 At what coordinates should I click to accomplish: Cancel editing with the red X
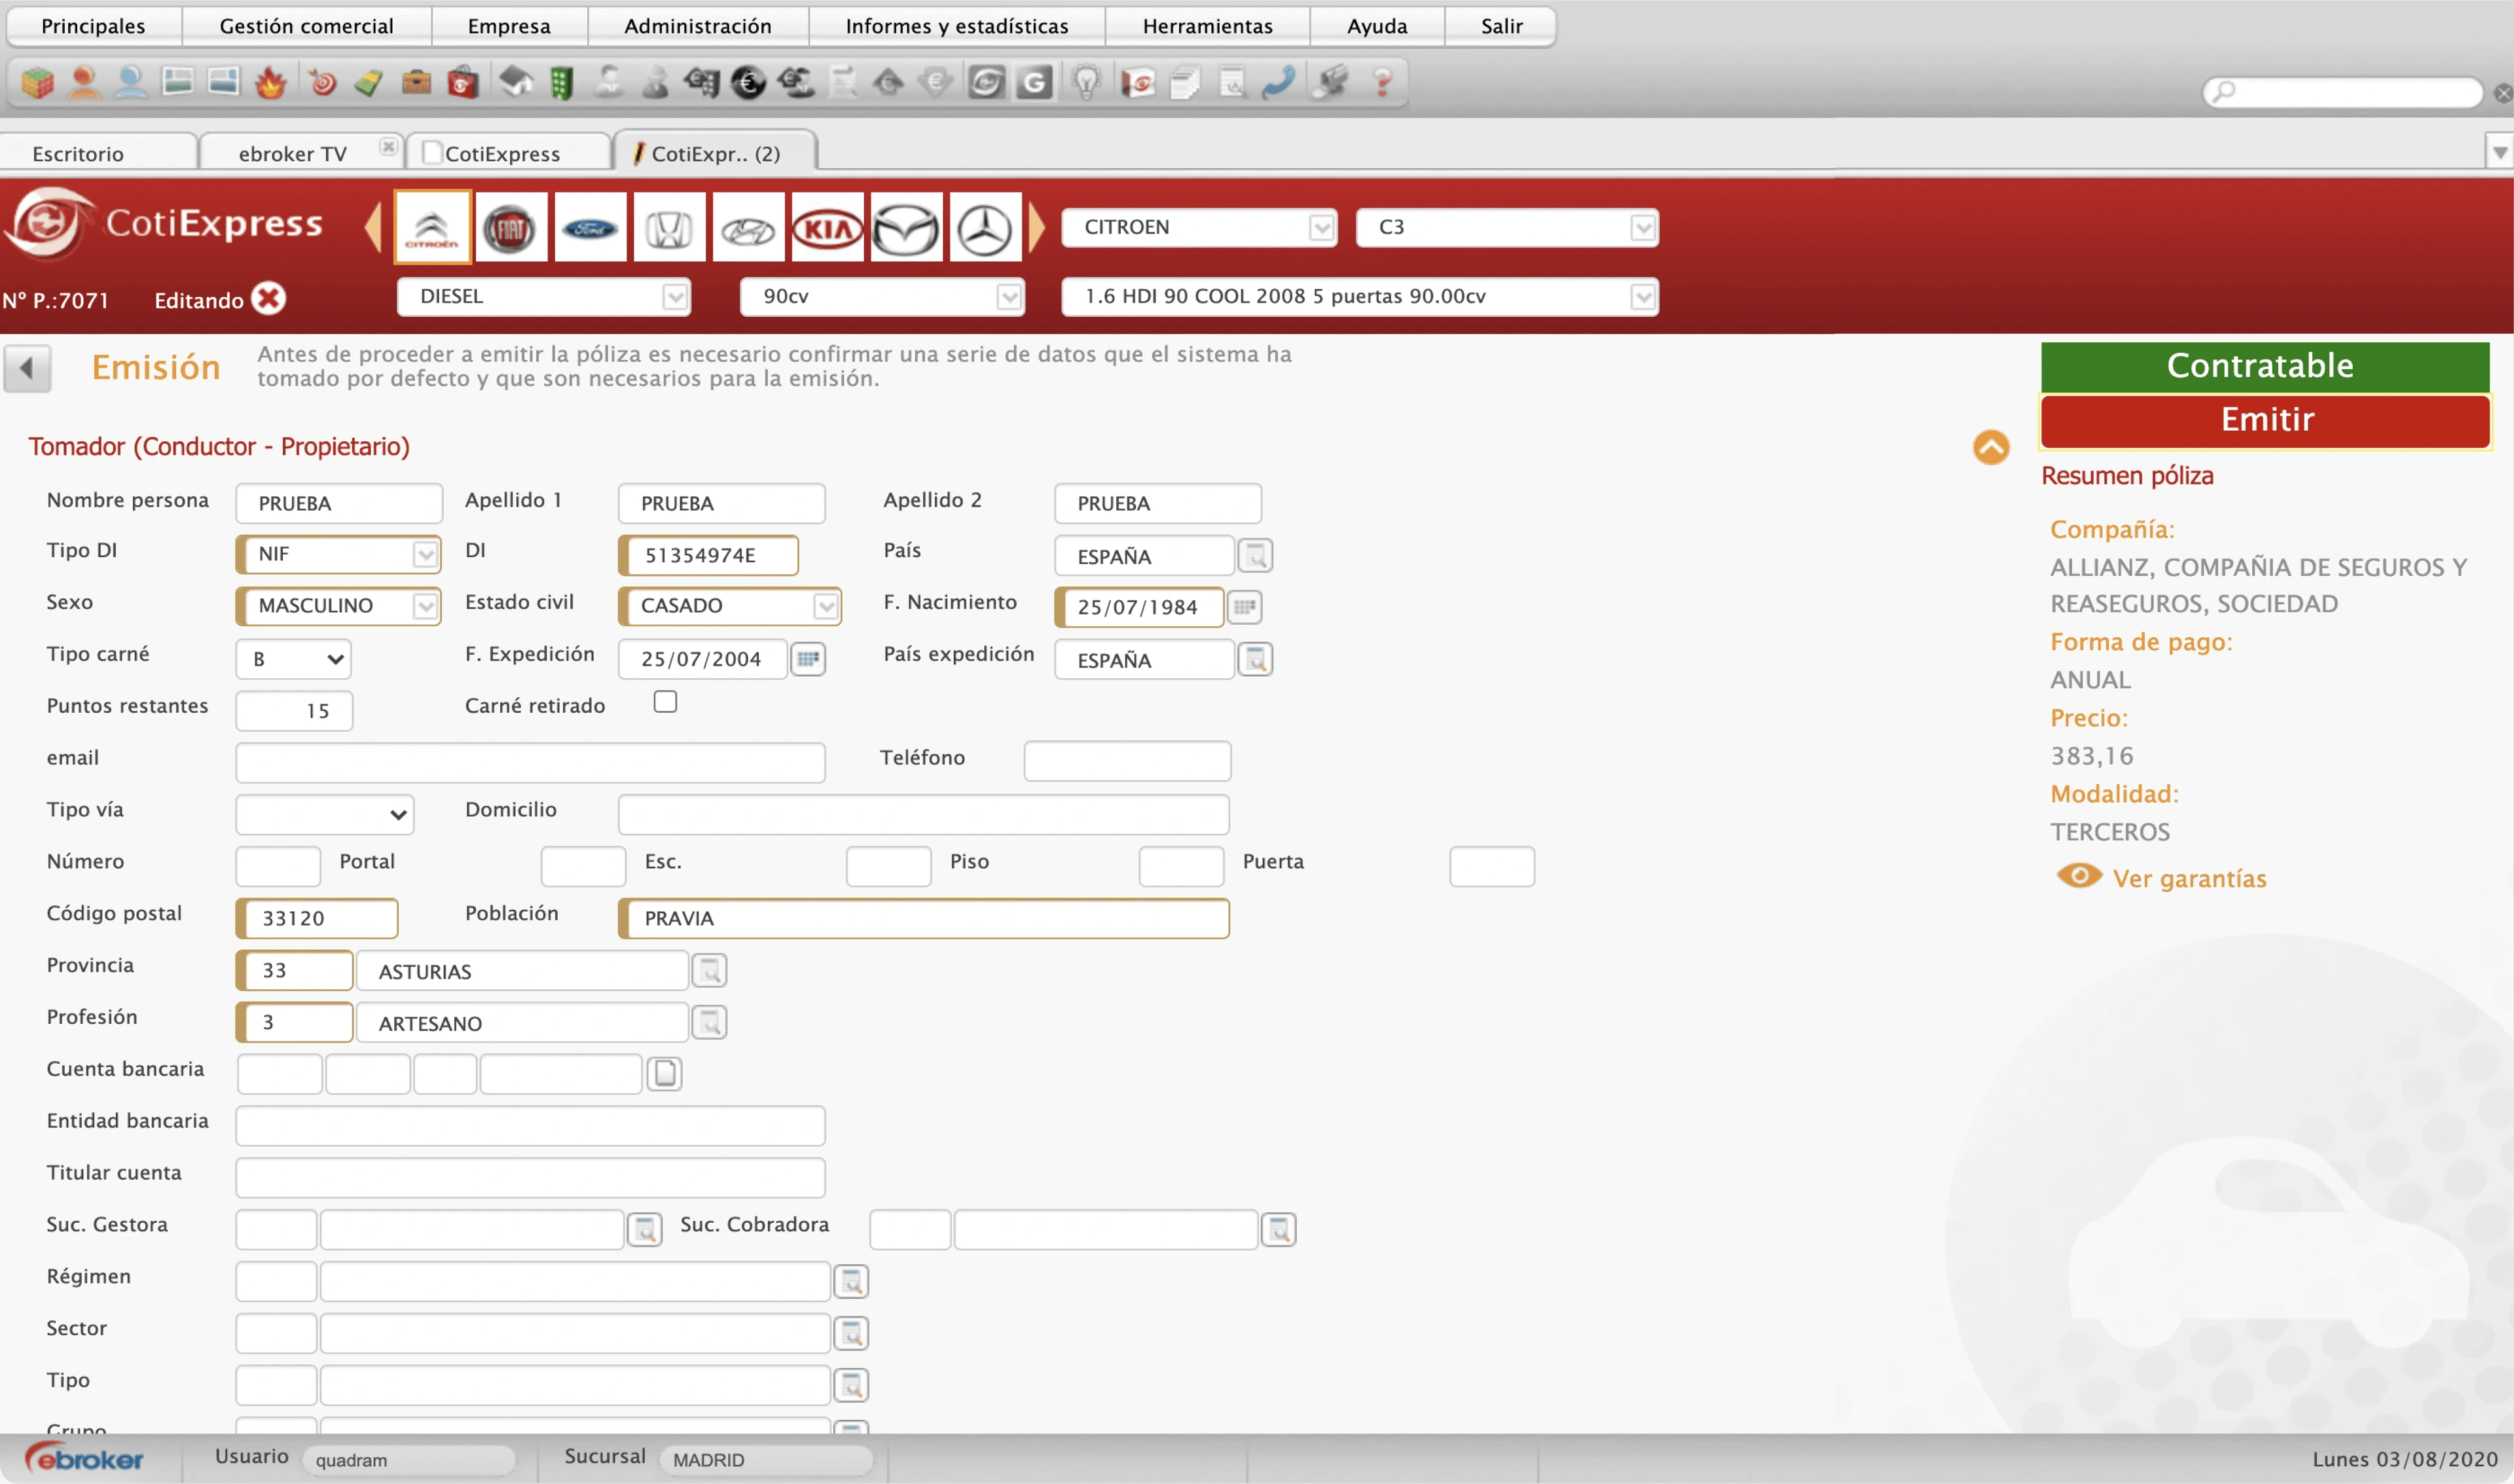[268, 299]
